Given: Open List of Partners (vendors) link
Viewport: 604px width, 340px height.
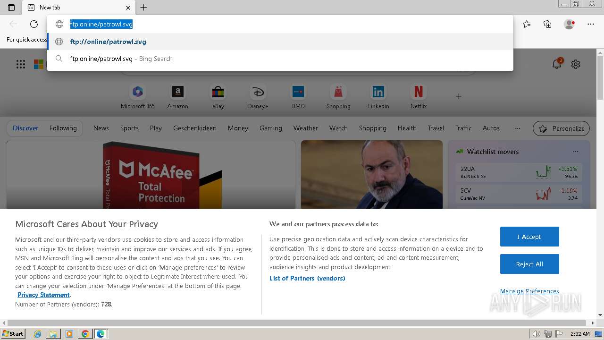Looking at the screenshot, I should click(307, 278).
